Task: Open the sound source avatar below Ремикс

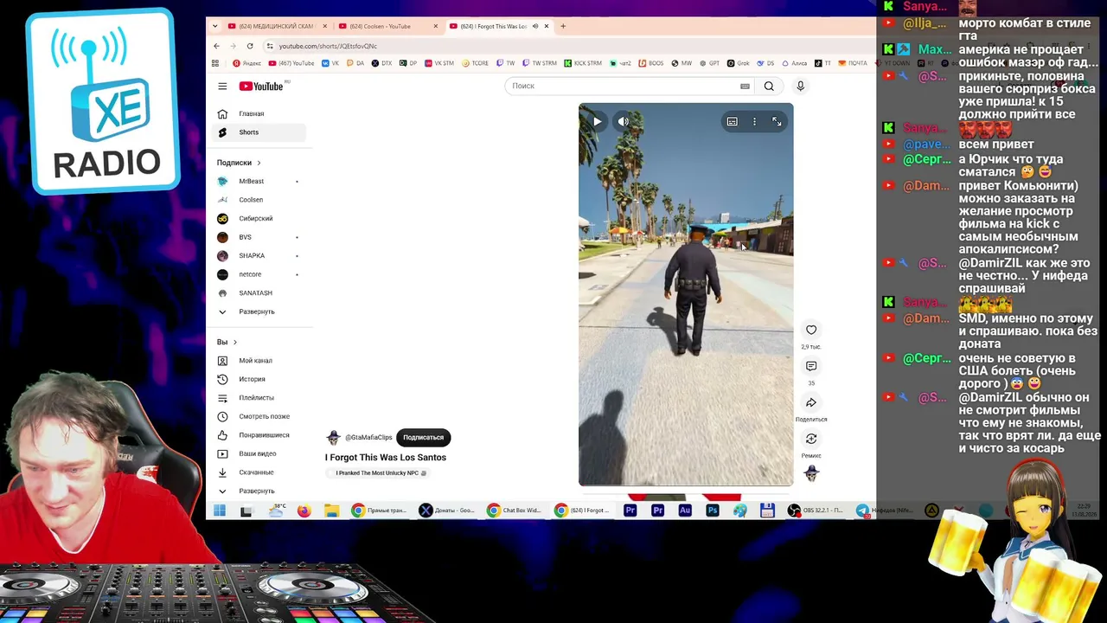Action: (811, 473)
